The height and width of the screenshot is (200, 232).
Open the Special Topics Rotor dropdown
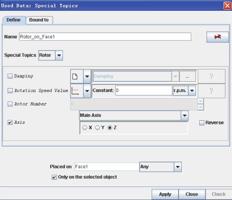(x=59, y=55)
